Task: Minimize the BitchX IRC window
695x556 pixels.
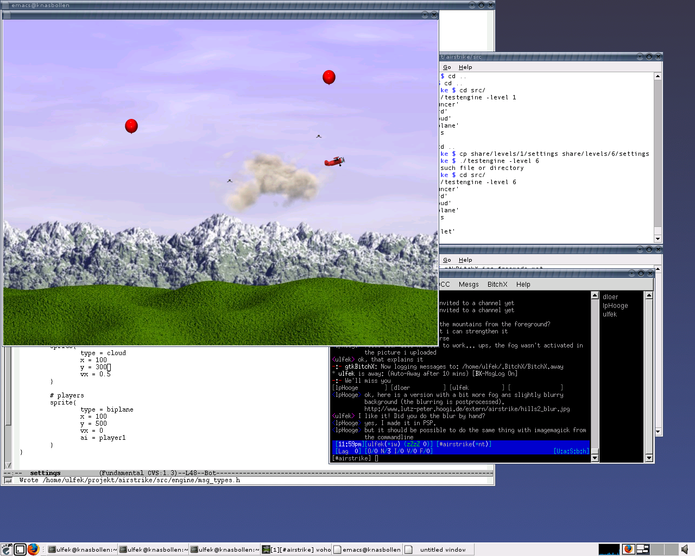Action: click(x=631, y=273)
